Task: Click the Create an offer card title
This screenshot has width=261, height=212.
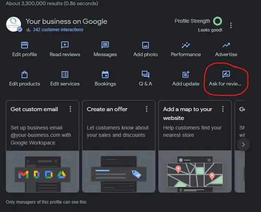Action: pos(107,109)
